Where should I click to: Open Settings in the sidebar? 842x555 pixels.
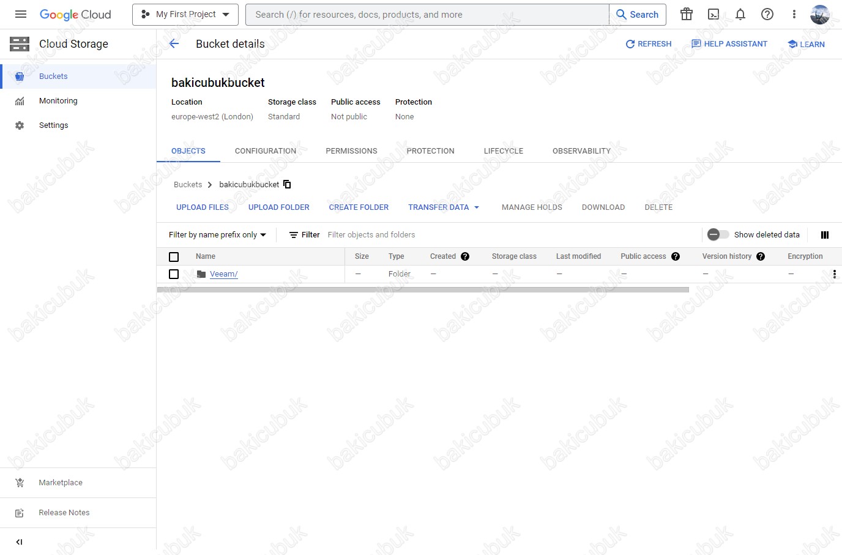coord(78,125)
